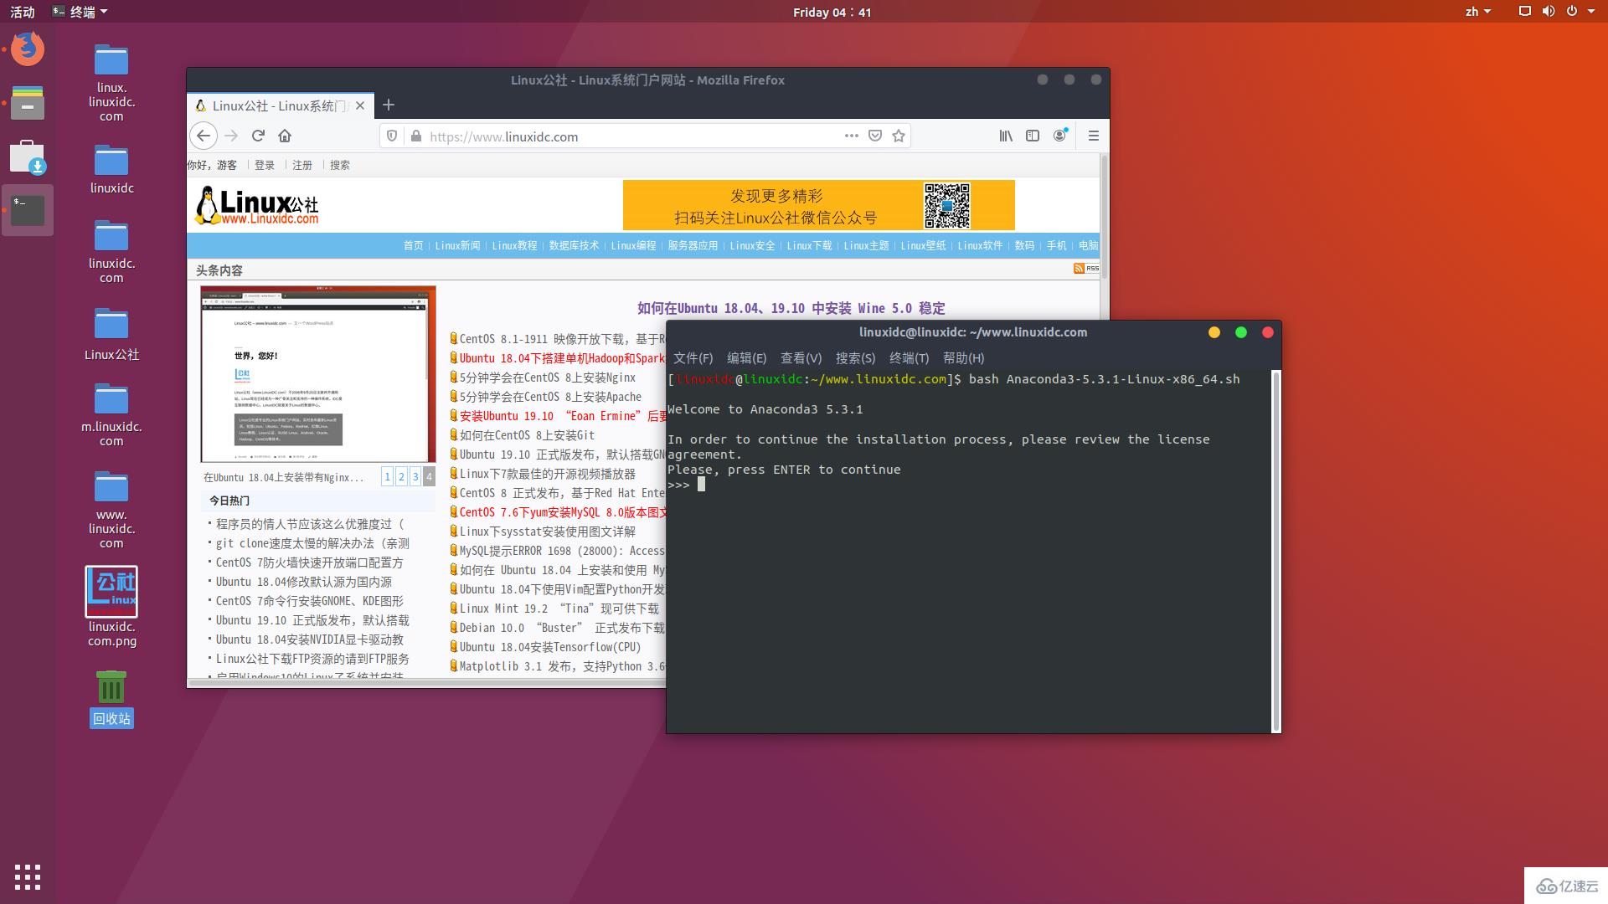The height and width of the screenshot is (904, 1608).
Task: Open the Firefox menu hamburger button
Action: (x=1093, y=136)
